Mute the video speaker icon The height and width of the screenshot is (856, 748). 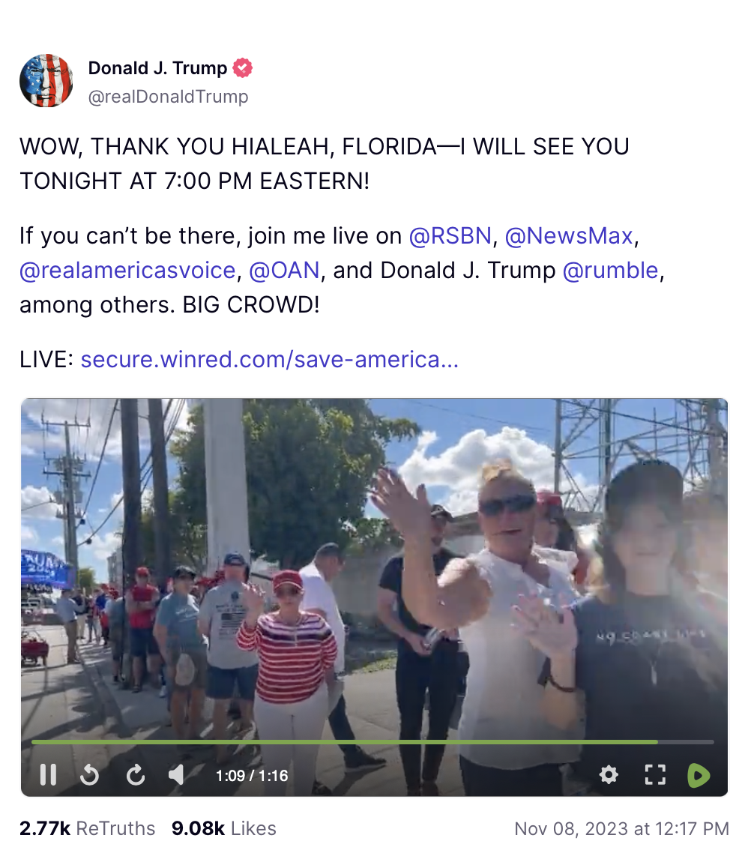click(176, 774)
